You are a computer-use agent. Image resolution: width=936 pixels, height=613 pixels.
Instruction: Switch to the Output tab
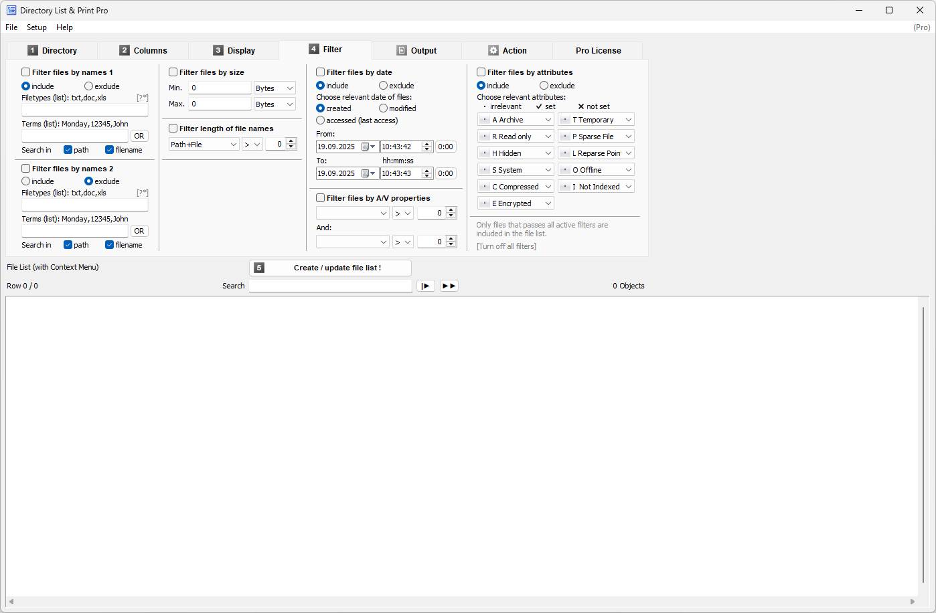[x=416, y=51]
